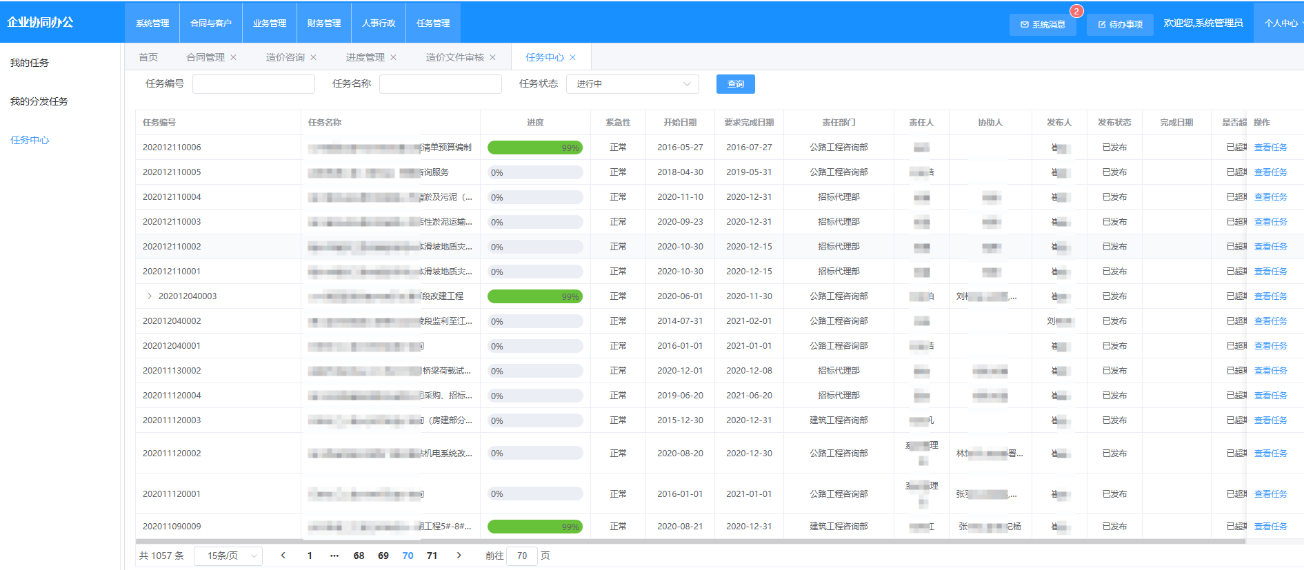Image resolution: width=1304 pixels, height=570 pixels.
Task: Open 业务管理 top menu
Action: click(270, 23)
